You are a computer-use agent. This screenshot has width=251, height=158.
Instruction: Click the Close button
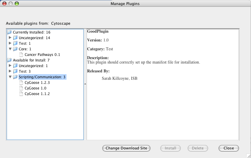229,148
